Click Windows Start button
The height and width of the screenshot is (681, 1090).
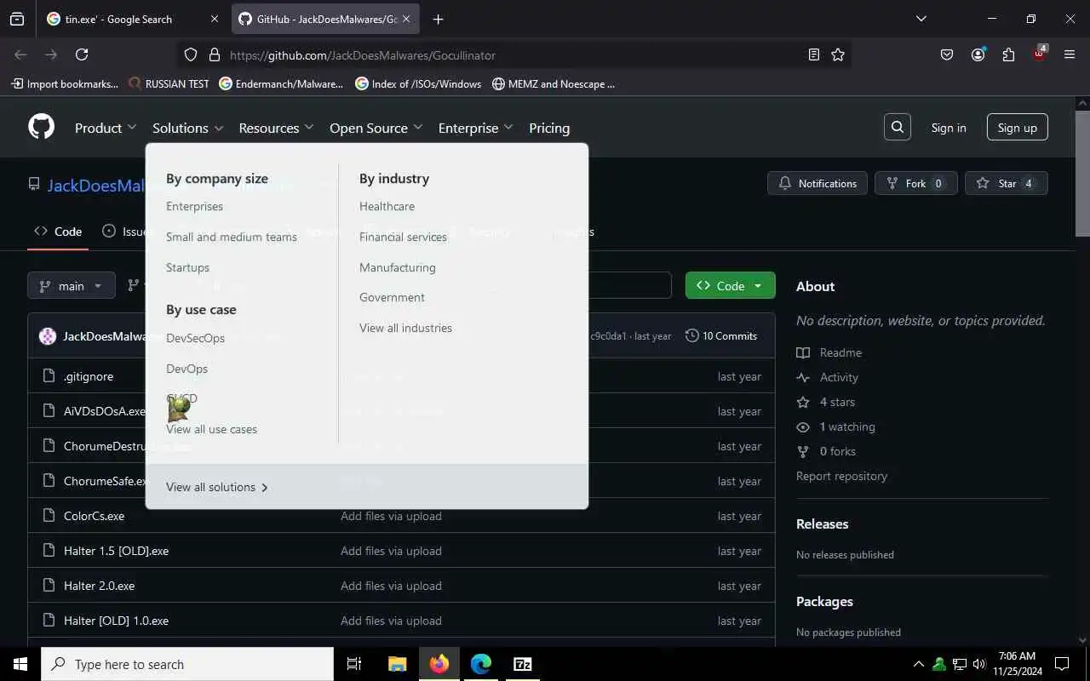(20, 664)
